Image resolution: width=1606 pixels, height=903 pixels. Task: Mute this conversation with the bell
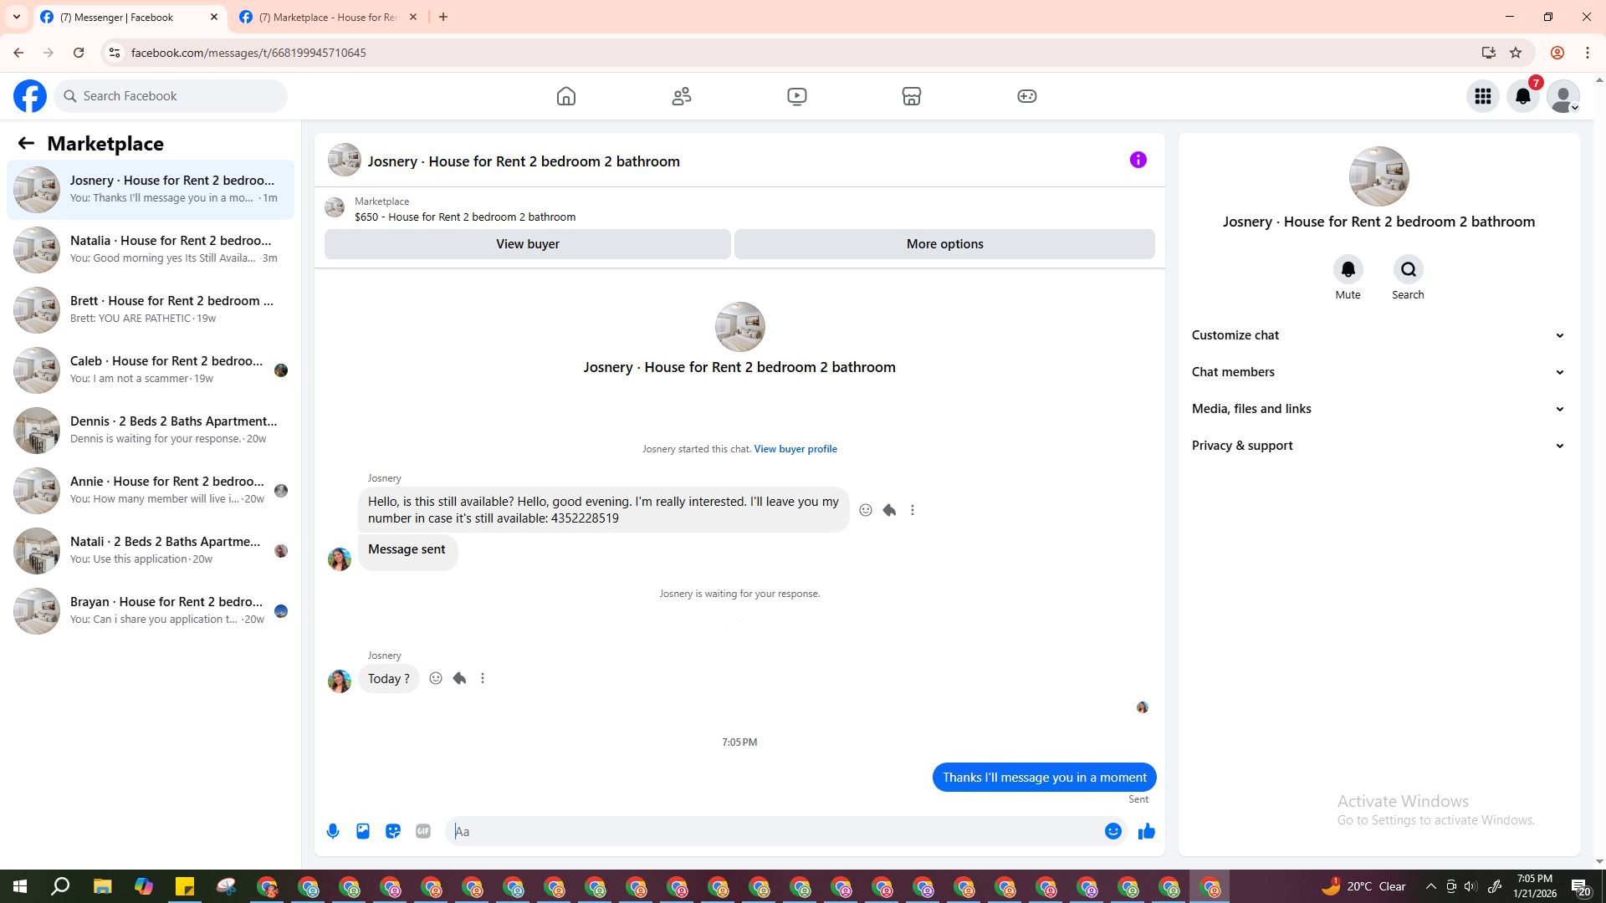pyautogui.click(x=1348, y=269)
